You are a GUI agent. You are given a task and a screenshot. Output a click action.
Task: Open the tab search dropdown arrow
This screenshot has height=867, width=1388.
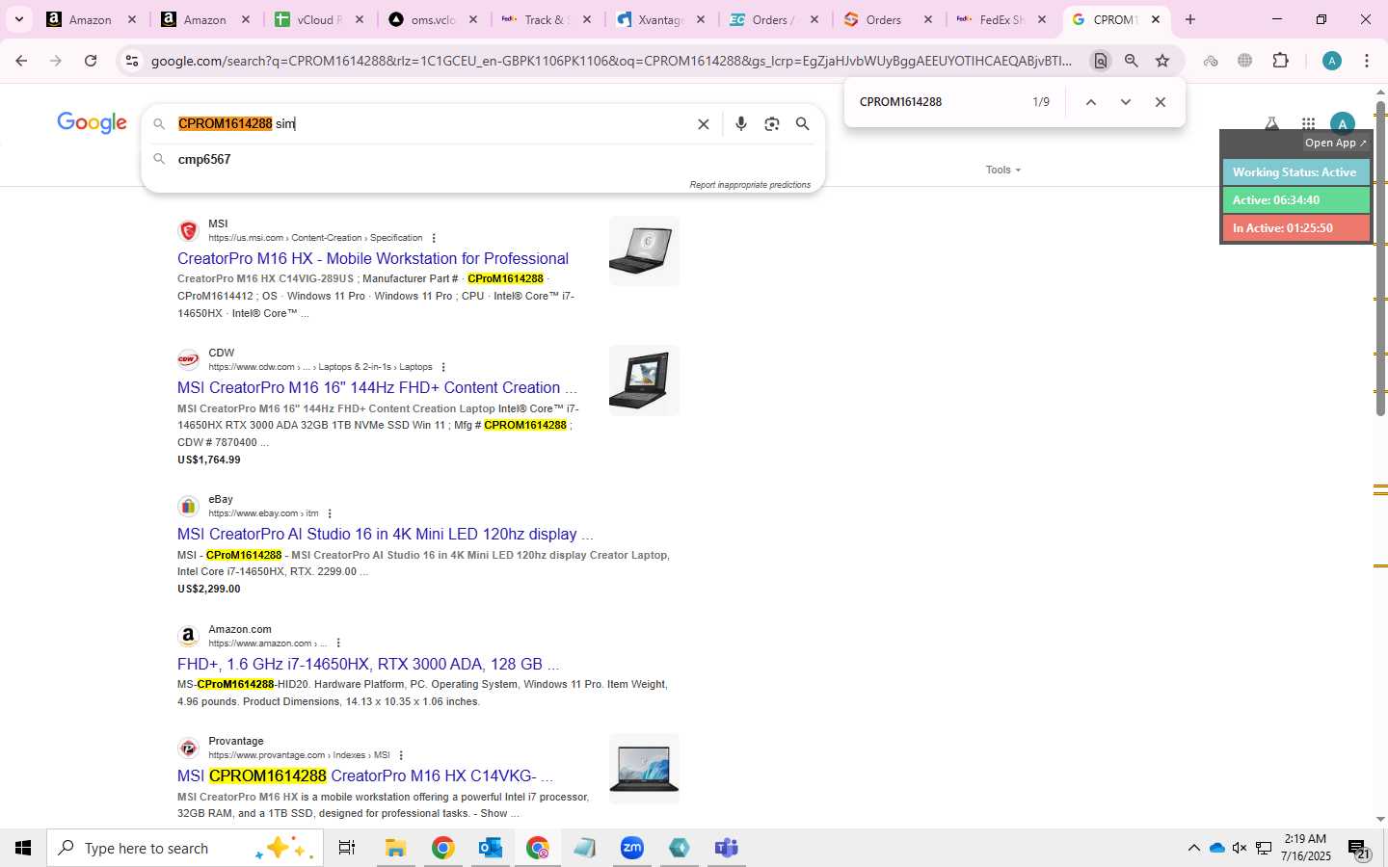click(x=18, y=19)
